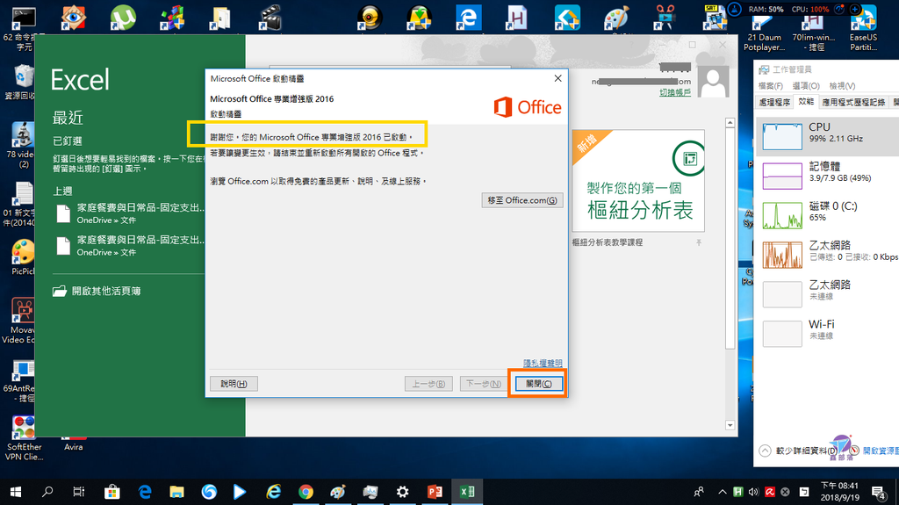Open 檢視(V) menu in Task Manager
Screen dimensions: 899x505
pyautogui.click(x=842, y=86)
